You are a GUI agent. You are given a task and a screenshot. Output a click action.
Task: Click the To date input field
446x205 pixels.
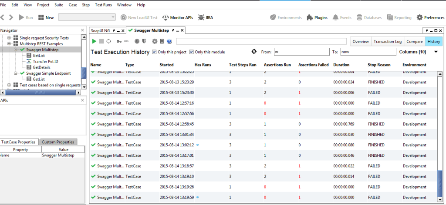(x=368, y=52)
